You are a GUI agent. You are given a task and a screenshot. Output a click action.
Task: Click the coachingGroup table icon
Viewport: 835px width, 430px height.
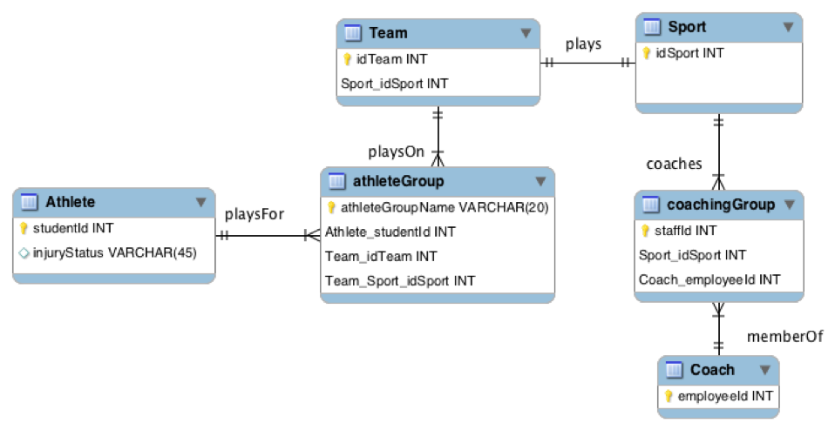651,205
